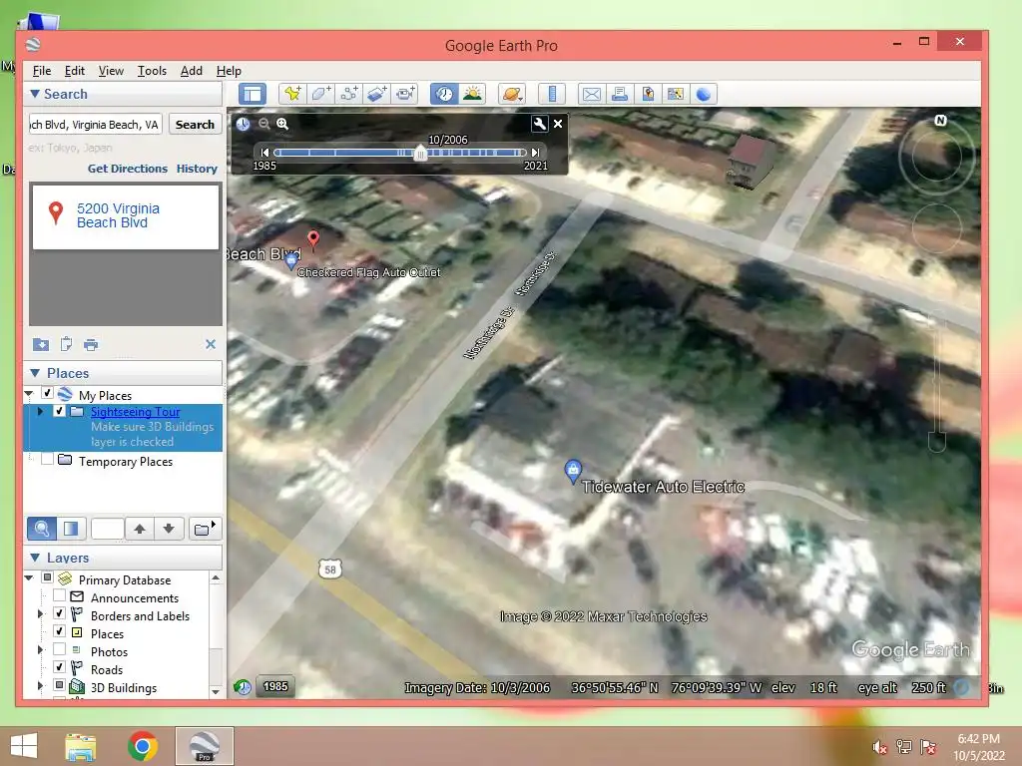Open Google Earth web globe icon
This screenshot has width=1022, height=766.
point(704,94)
